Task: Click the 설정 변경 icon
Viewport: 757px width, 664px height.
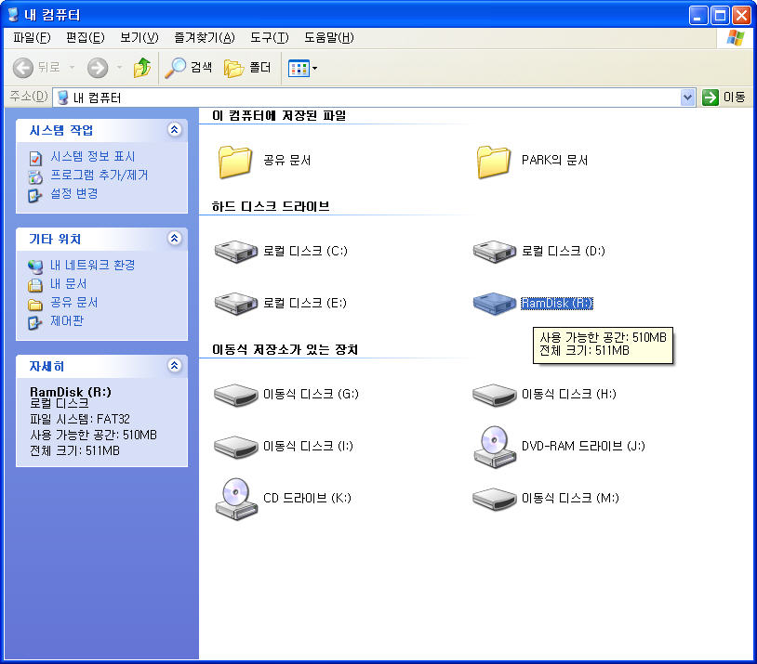Action: 35,195
